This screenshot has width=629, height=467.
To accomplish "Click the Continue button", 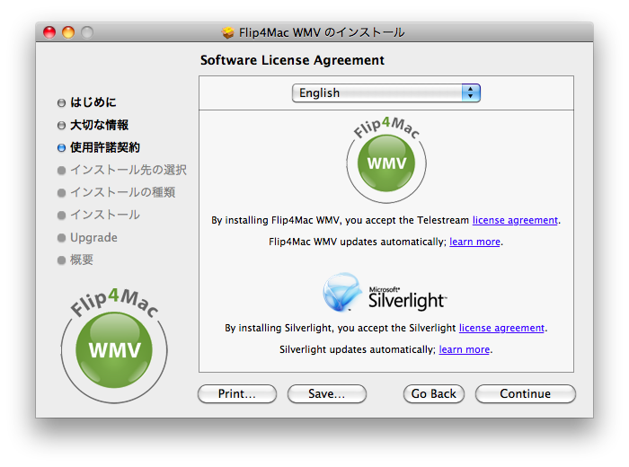I will point(526,394).
